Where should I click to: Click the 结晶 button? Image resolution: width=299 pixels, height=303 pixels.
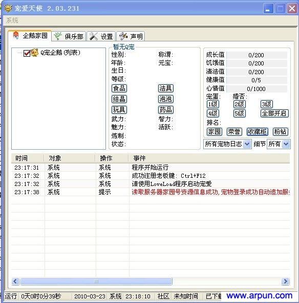[119, 99]
